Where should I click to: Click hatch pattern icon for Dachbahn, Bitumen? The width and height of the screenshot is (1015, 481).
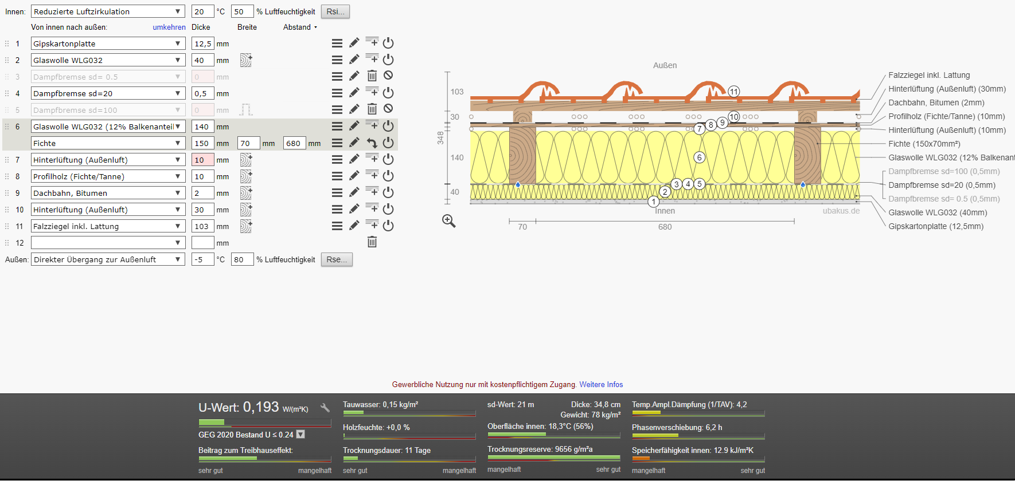(x=246, y=193)
